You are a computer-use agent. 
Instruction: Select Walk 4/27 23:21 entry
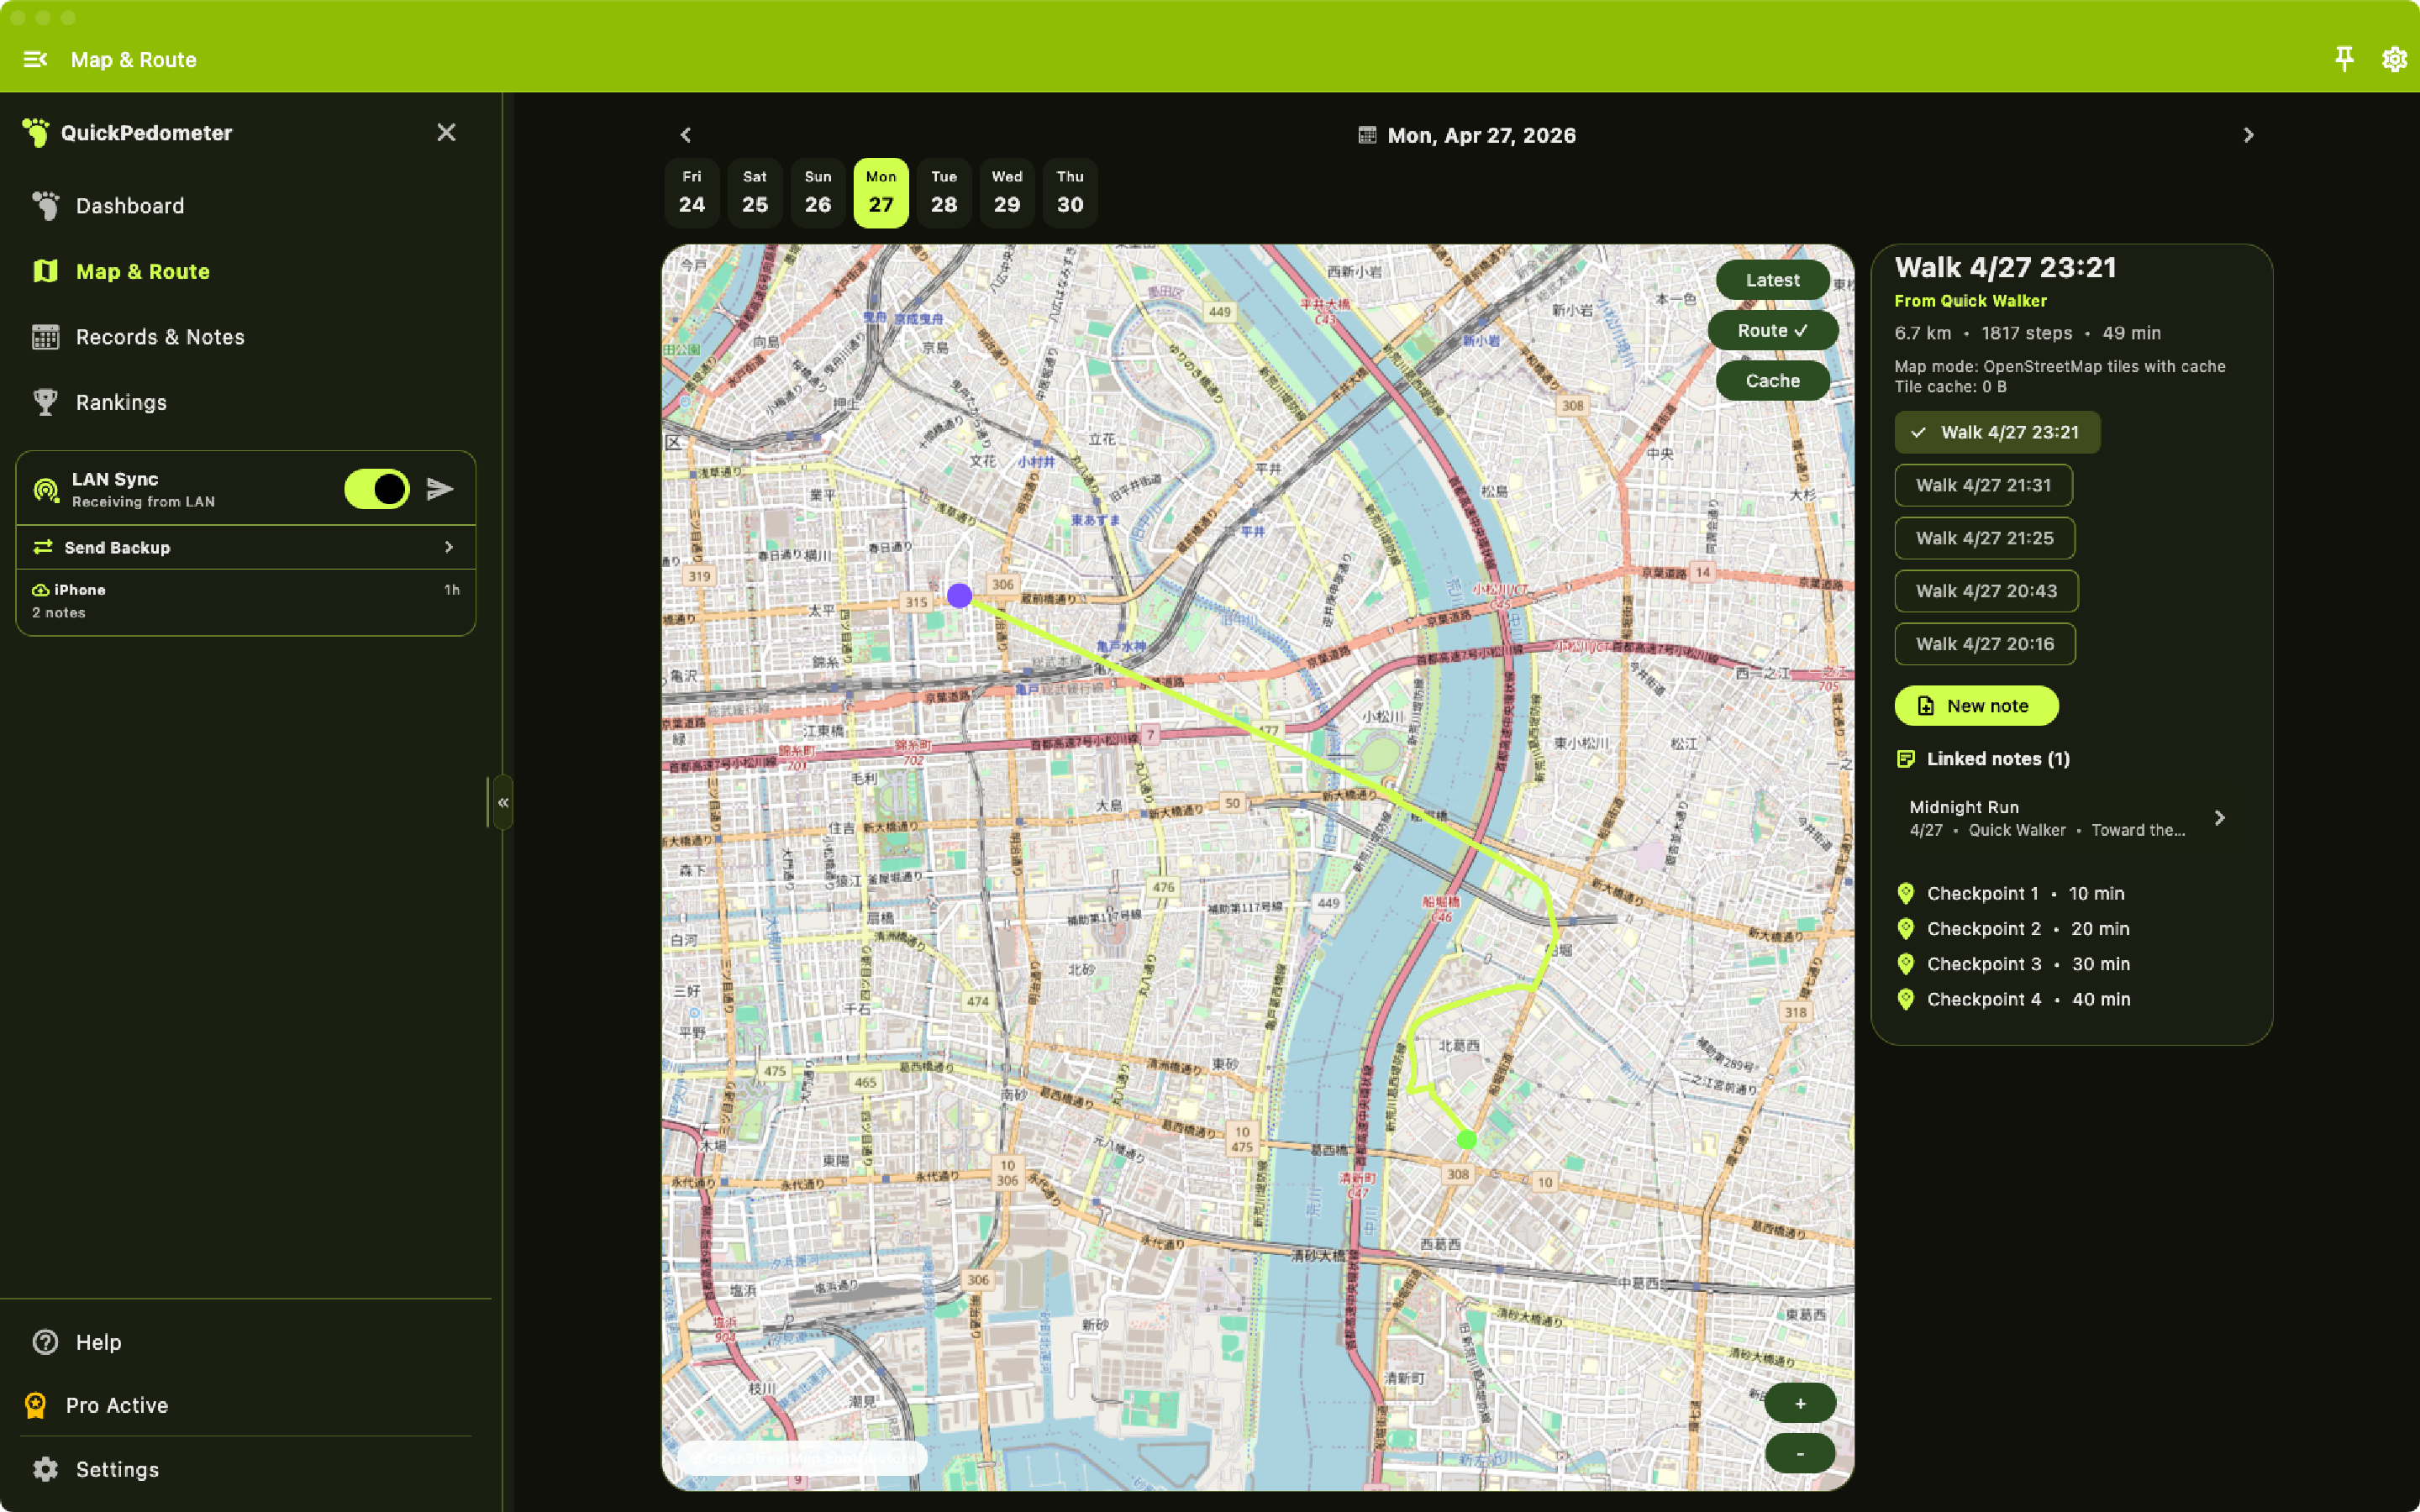pyautogui.click(x=1997, y=432)
